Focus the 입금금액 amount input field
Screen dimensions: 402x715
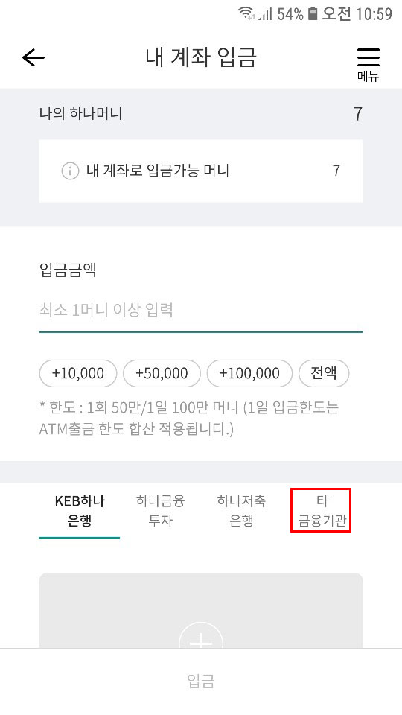(200, 311)
